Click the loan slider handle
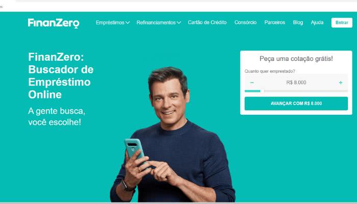 [x=262, y=91]
